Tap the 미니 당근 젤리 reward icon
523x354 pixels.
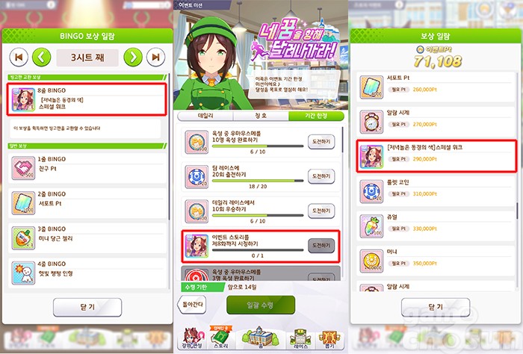(x=23, y=238)
